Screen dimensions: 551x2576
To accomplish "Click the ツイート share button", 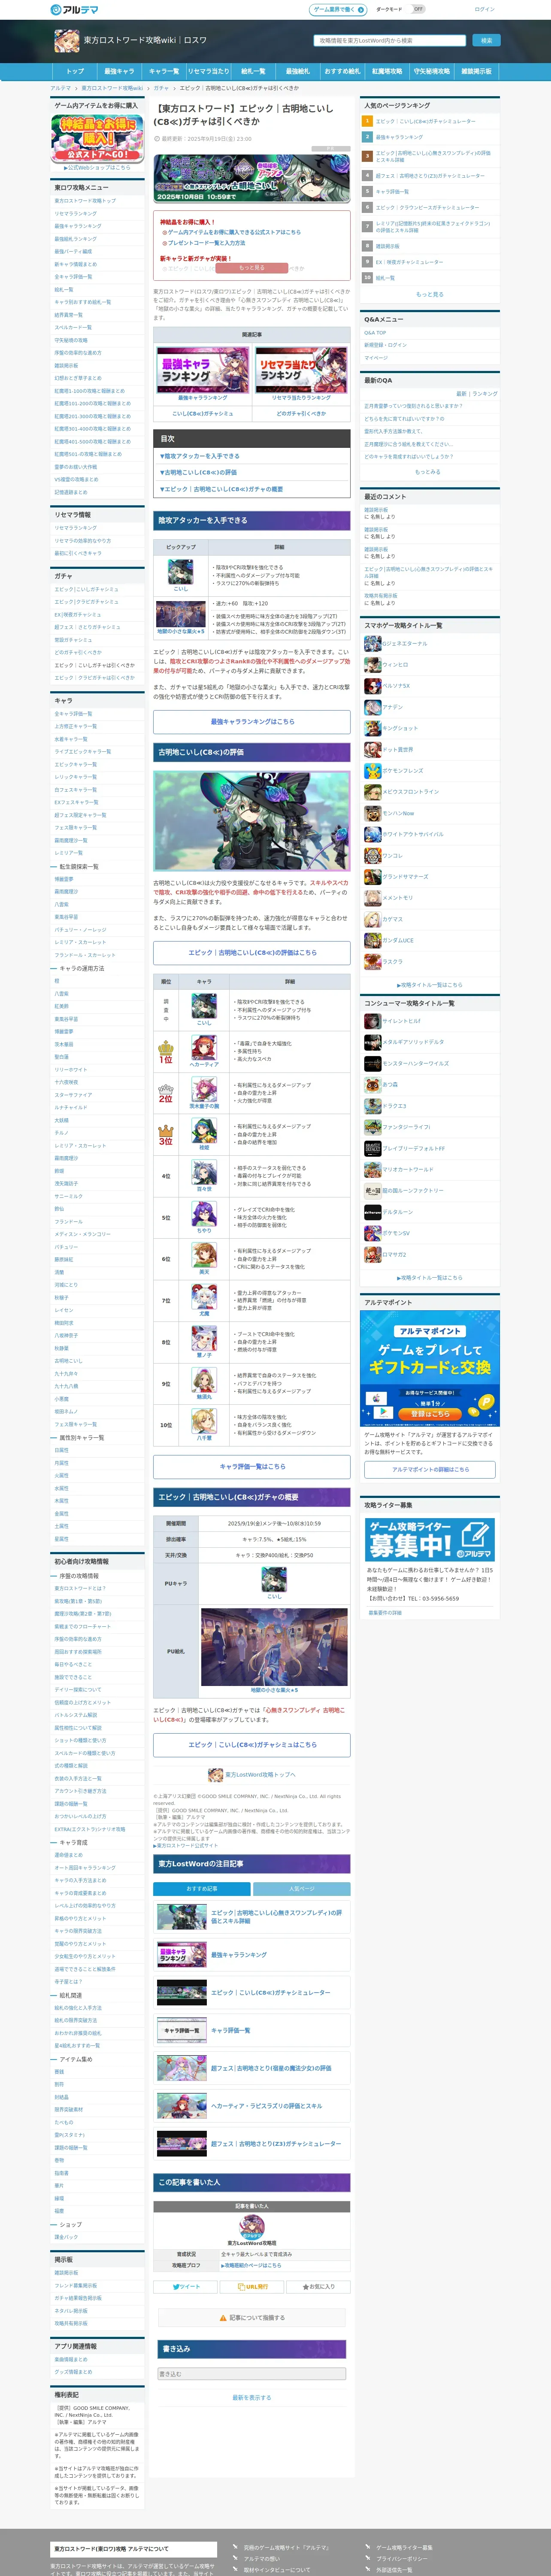I will [x=186, y=2286].
